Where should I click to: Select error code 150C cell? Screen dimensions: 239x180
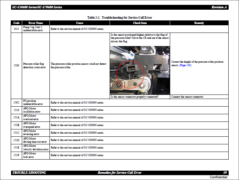(16, 102)
